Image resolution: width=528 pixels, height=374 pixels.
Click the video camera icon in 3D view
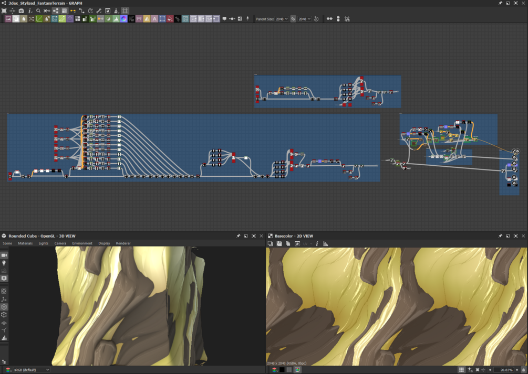[x=4, y=255]
